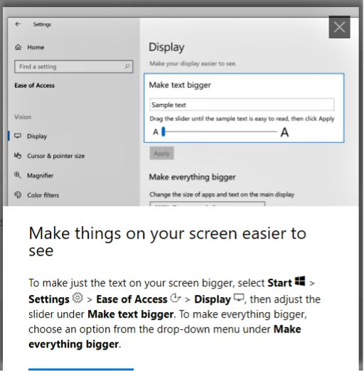Screen dimensions: 364x371
Task: Click the Display monitor icon in instructions
Action: (239, 298)
